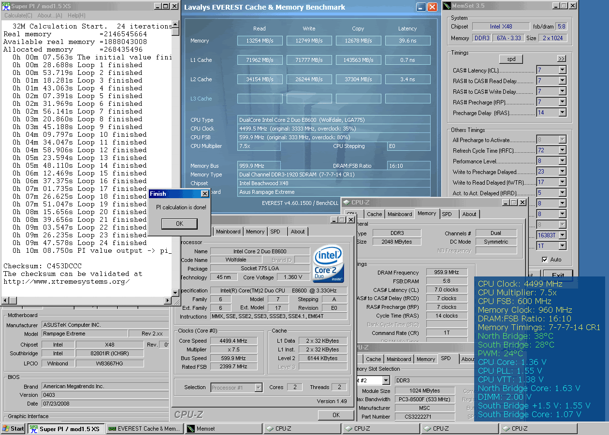The image size is (609, 435).
Task: Open the Windows Start menu
Action: [14, 428]
